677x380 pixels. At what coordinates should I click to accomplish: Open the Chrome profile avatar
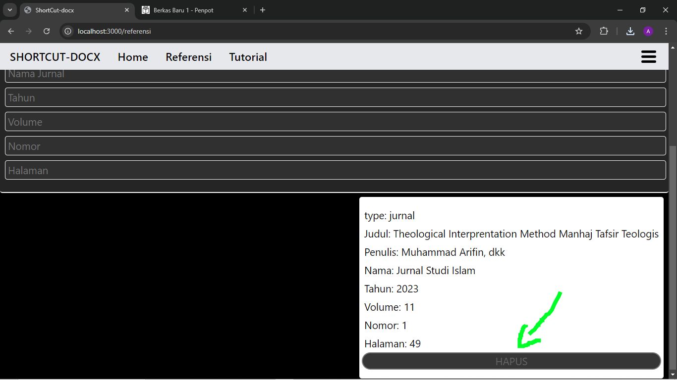648,31
